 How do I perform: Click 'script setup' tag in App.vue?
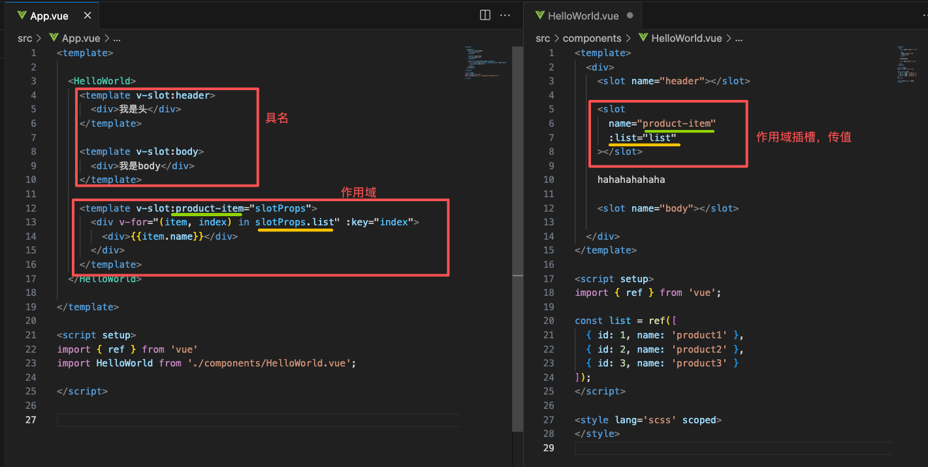point(97,335)
